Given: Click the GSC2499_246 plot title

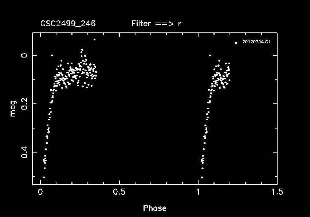Looking at the screenshot, I should coord(68,24).
